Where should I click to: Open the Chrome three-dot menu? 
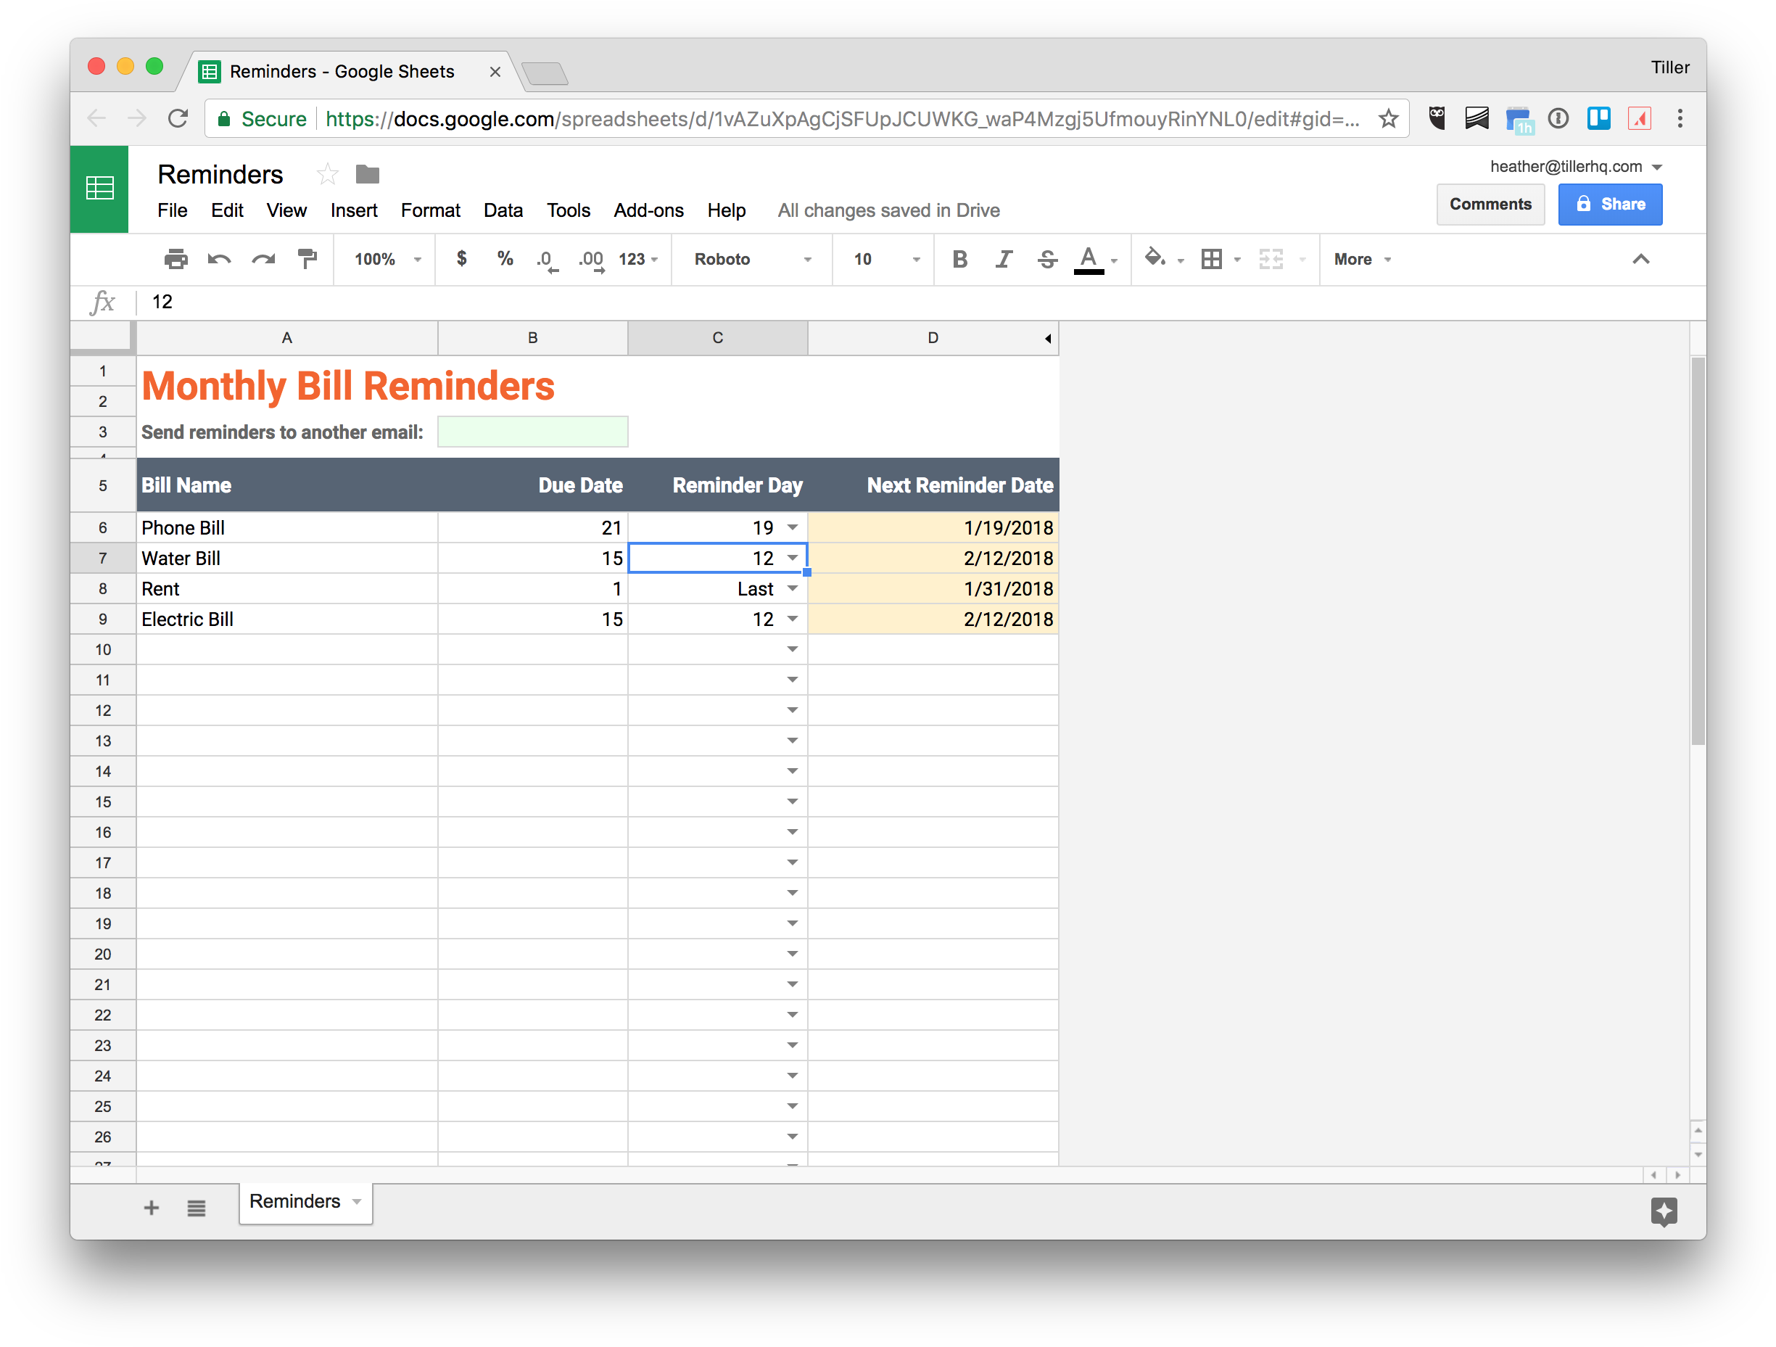(1680, 119)
